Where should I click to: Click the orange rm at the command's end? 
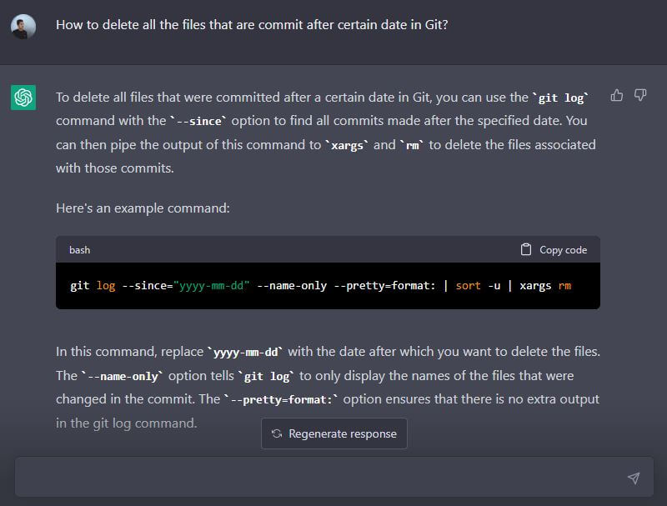pos(565,285)
